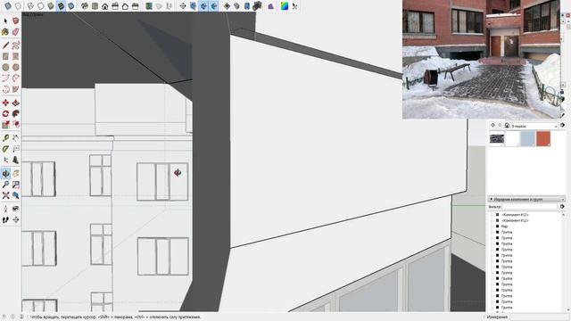This screenshot has width=571, height=321.
Task: Switch to Shaded style
Action: (51, 6)
